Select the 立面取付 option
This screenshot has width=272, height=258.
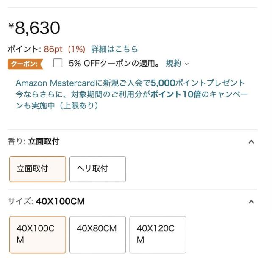[x=38, y=169]
